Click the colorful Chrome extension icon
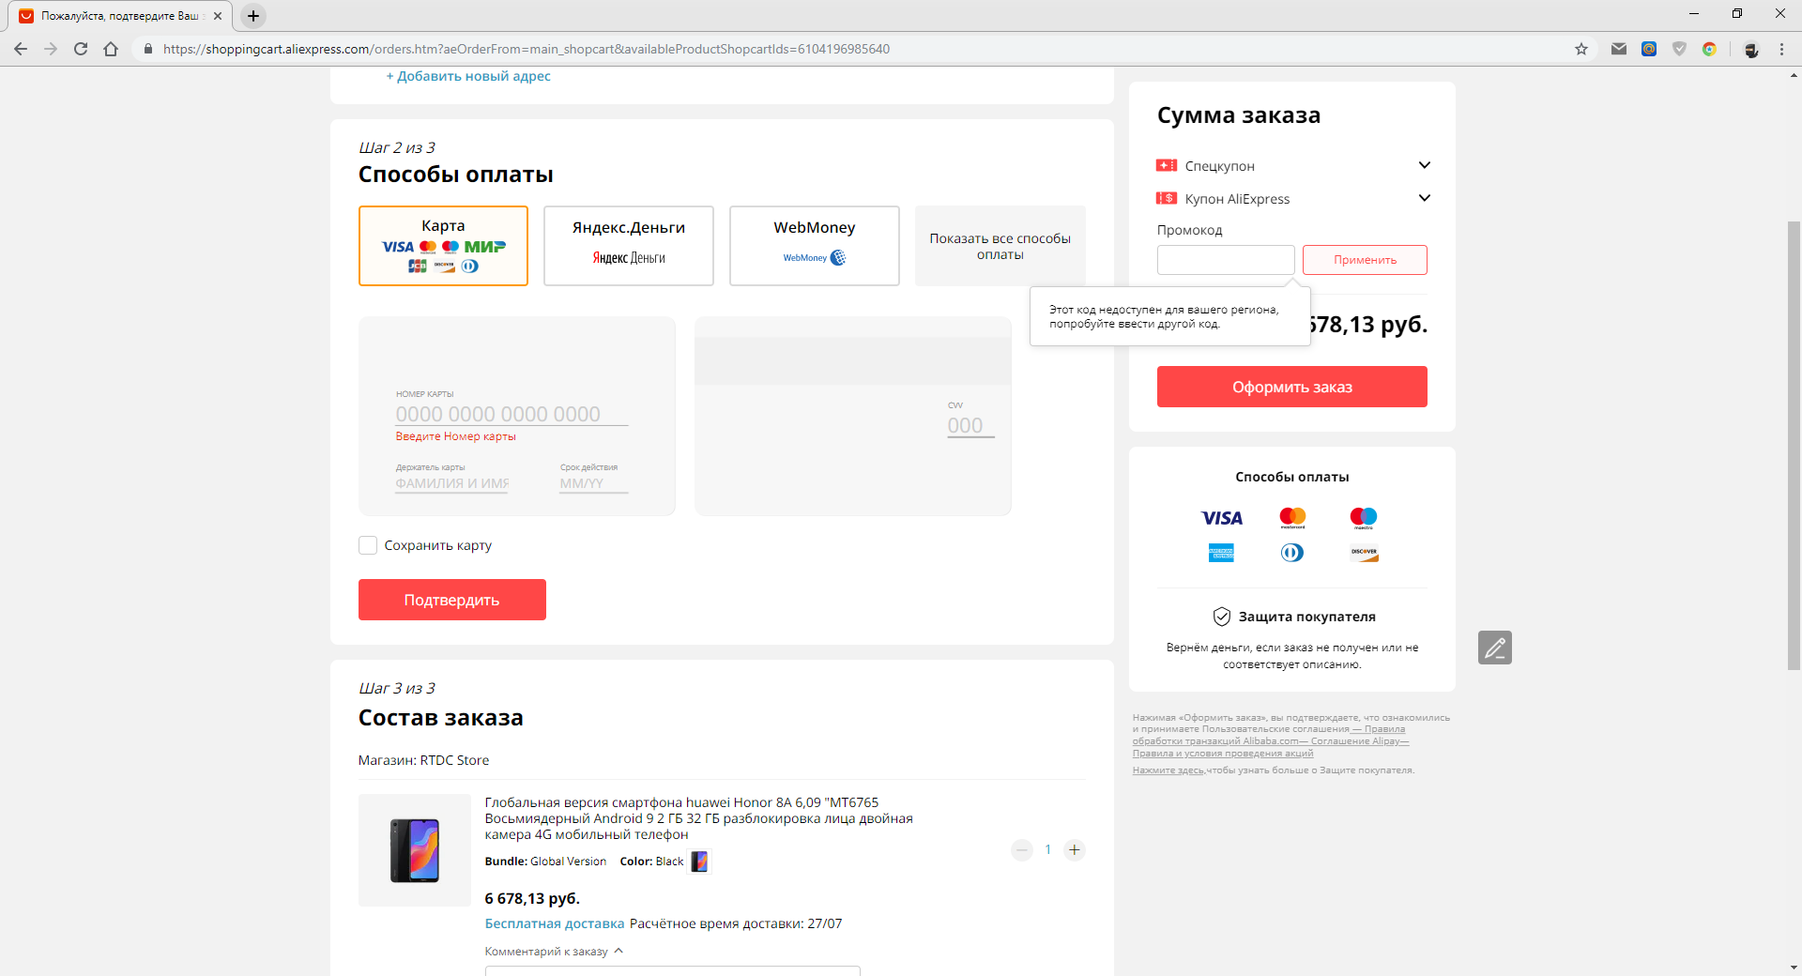Screen dimensions: 1802x976 pos(1709,49)
